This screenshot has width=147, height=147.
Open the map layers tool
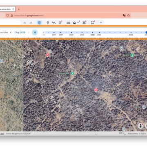coord(60,22)
